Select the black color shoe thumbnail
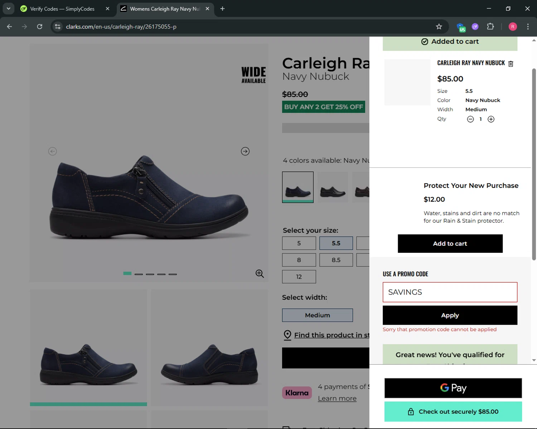537x429 pixels. (333, 187)
